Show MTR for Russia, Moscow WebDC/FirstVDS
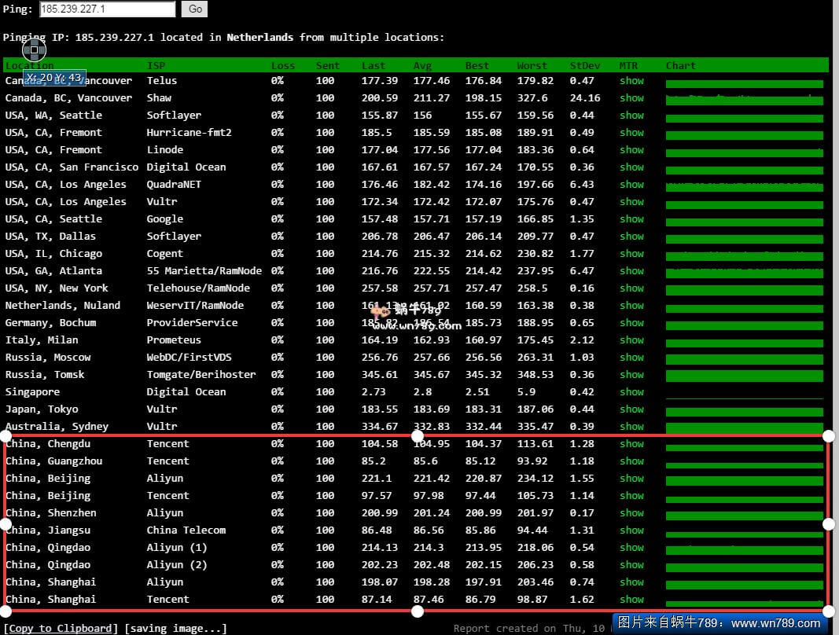839x635 pixels. (631, 358)
